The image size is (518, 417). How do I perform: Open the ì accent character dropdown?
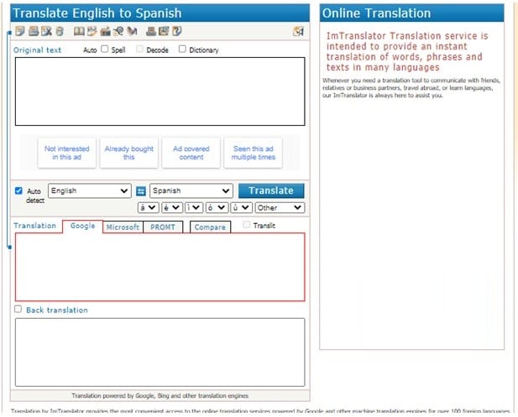[x=194, y=208]
